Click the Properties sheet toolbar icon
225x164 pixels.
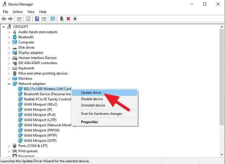coord(28,19)
